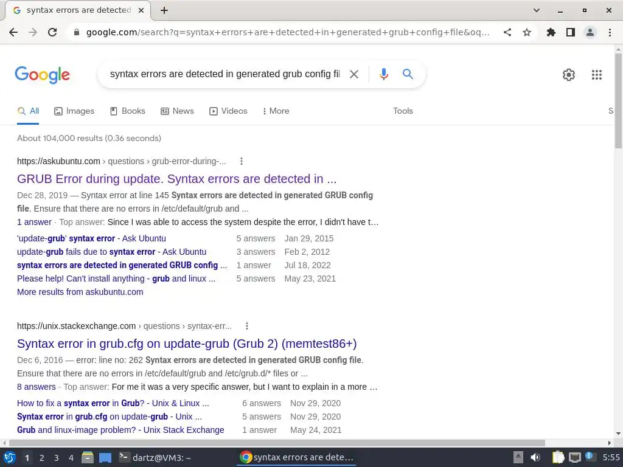Click the browser address bar URL
This screenshot has height=467, width=623.
288,32
